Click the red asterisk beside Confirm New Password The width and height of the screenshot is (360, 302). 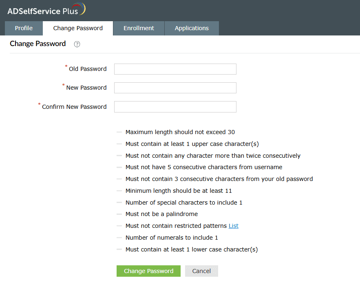(39, 104)
